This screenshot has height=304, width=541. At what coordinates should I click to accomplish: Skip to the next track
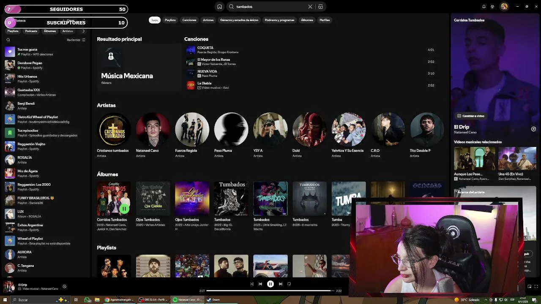[x=280, y=284]
